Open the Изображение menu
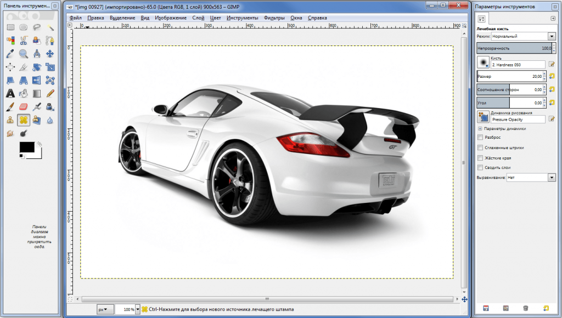 pyautogui.click(x=171, y=18)
